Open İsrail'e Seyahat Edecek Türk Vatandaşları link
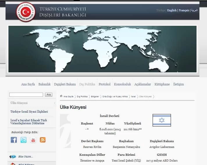The width and height of the screenshot is (207, 165). pos(29,122)
